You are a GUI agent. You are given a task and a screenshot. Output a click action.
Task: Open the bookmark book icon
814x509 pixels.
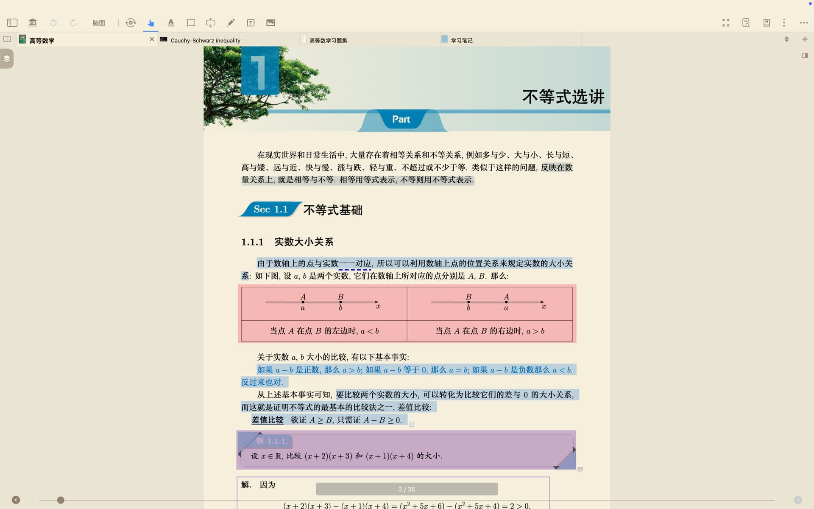767,22
